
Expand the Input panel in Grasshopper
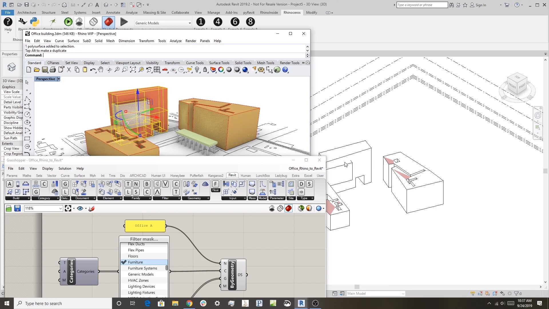click(245, 198)
